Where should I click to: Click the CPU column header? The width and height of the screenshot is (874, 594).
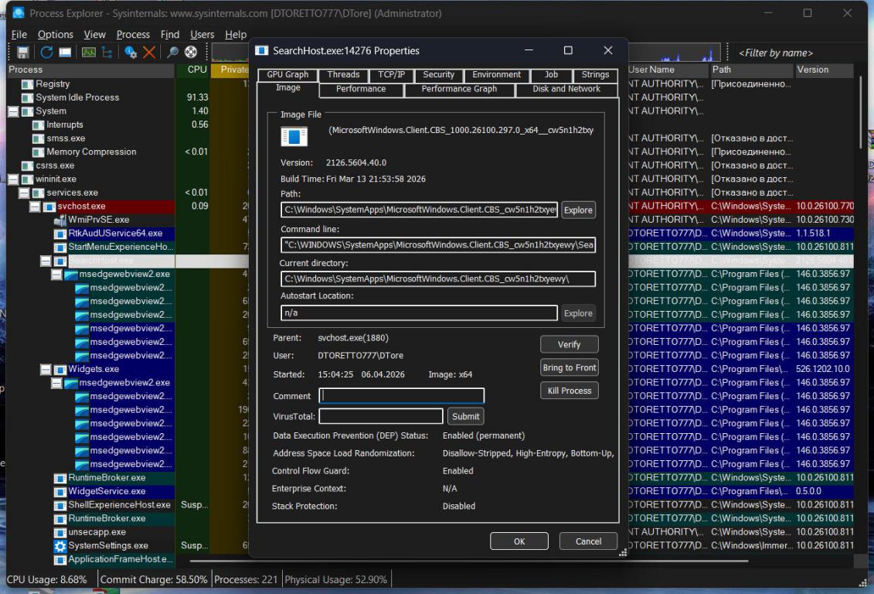pyautogui.click(x=197, y=70)
